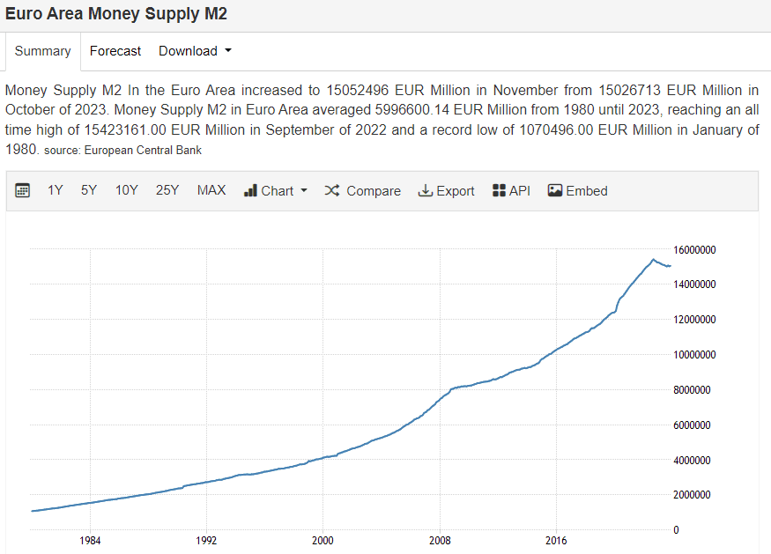Show the 10Y time range
This screenshot has height=554, width=771.
[127, 191]
